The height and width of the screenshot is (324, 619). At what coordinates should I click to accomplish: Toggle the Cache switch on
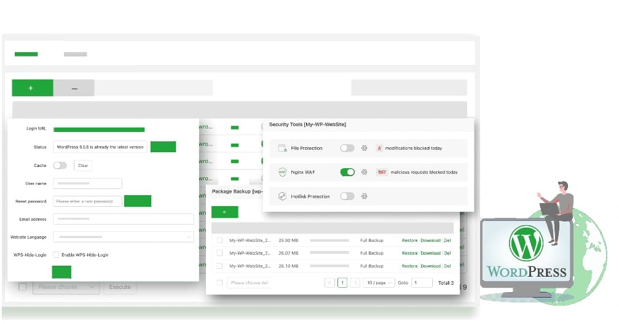tap(60, 166)
